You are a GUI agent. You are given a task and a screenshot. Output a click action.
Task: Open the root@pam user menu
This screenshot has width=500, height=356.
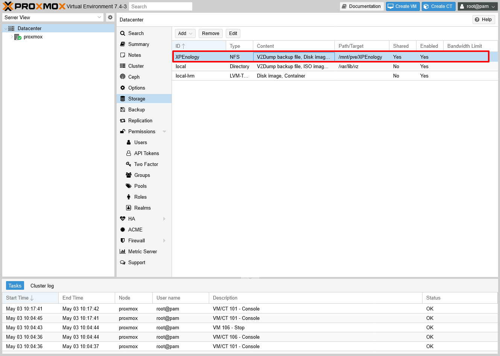[477, 6]
